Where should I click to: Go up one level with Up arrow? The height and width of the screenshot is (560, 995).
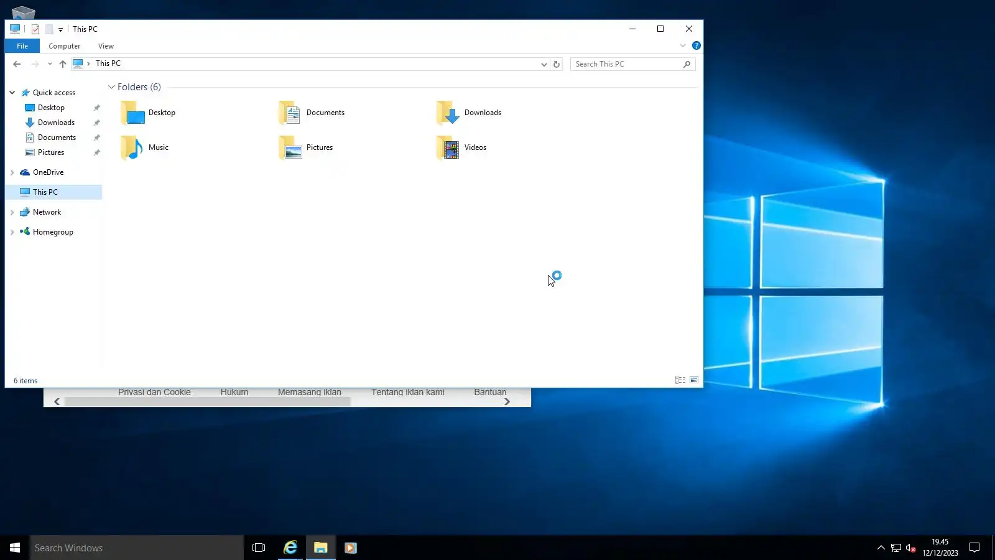coord(63,64)
